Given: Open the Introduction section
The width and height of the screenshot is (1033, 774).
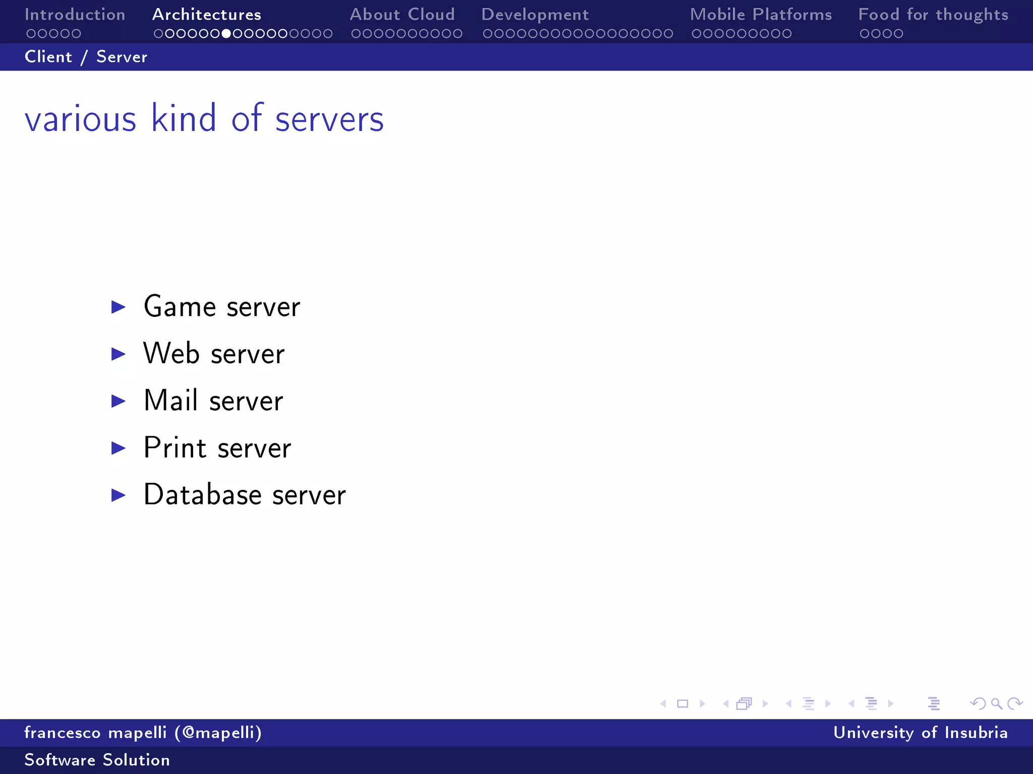Looking at the screenshot, I should [x=75, y=15].
